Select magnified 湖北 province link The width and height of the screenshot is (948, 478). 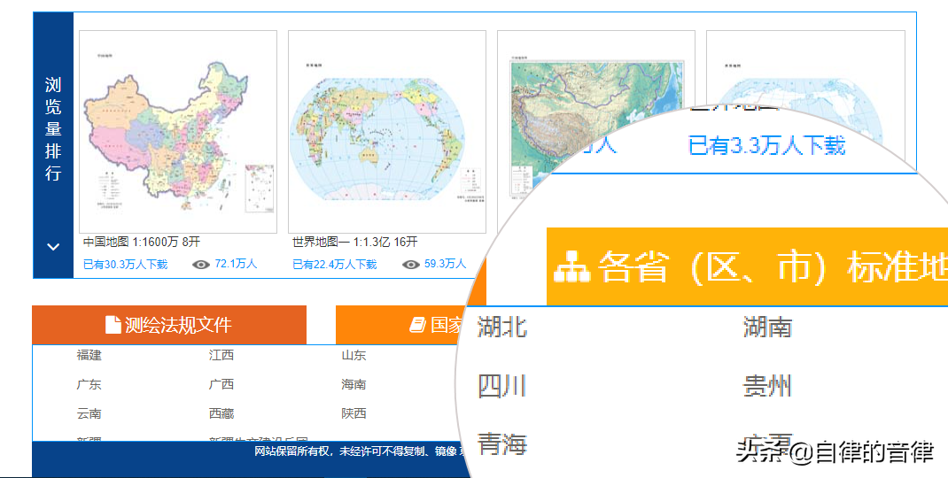click(x=501, y=327)
